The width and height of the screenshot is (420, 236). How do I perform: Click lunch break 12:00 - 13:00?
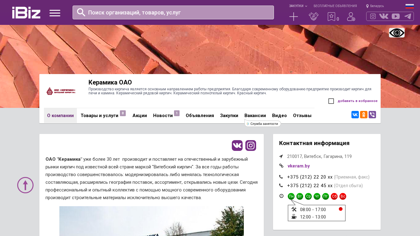click(313, 217)
